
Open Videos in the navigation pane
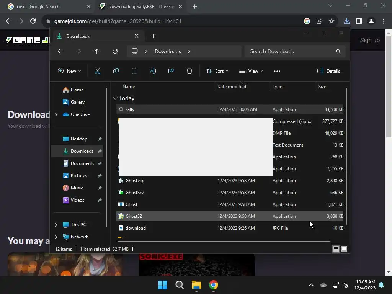[77, 200]
